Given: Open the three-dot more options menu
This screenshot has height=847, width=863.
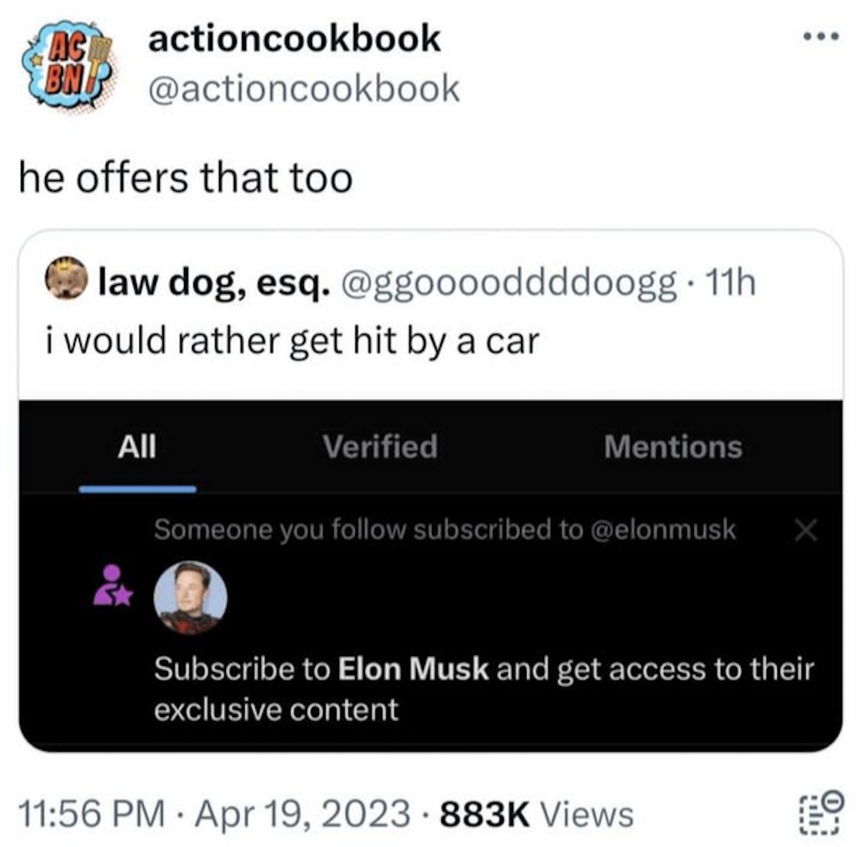Looking at the screenshot, I should coord(821,36).
